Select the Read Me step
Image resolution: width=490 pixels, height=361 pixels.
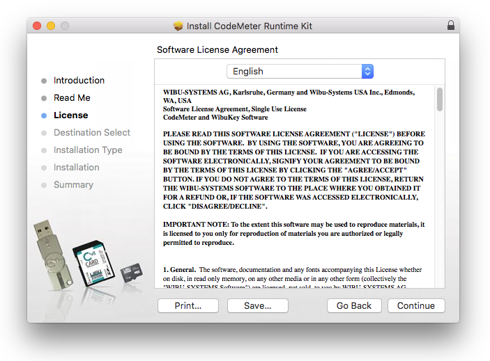tap(72, 98)
